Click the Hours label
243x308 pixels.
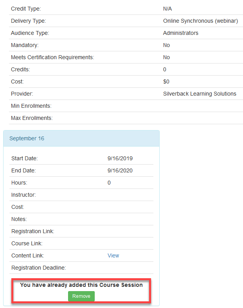[x=19, y=183]
